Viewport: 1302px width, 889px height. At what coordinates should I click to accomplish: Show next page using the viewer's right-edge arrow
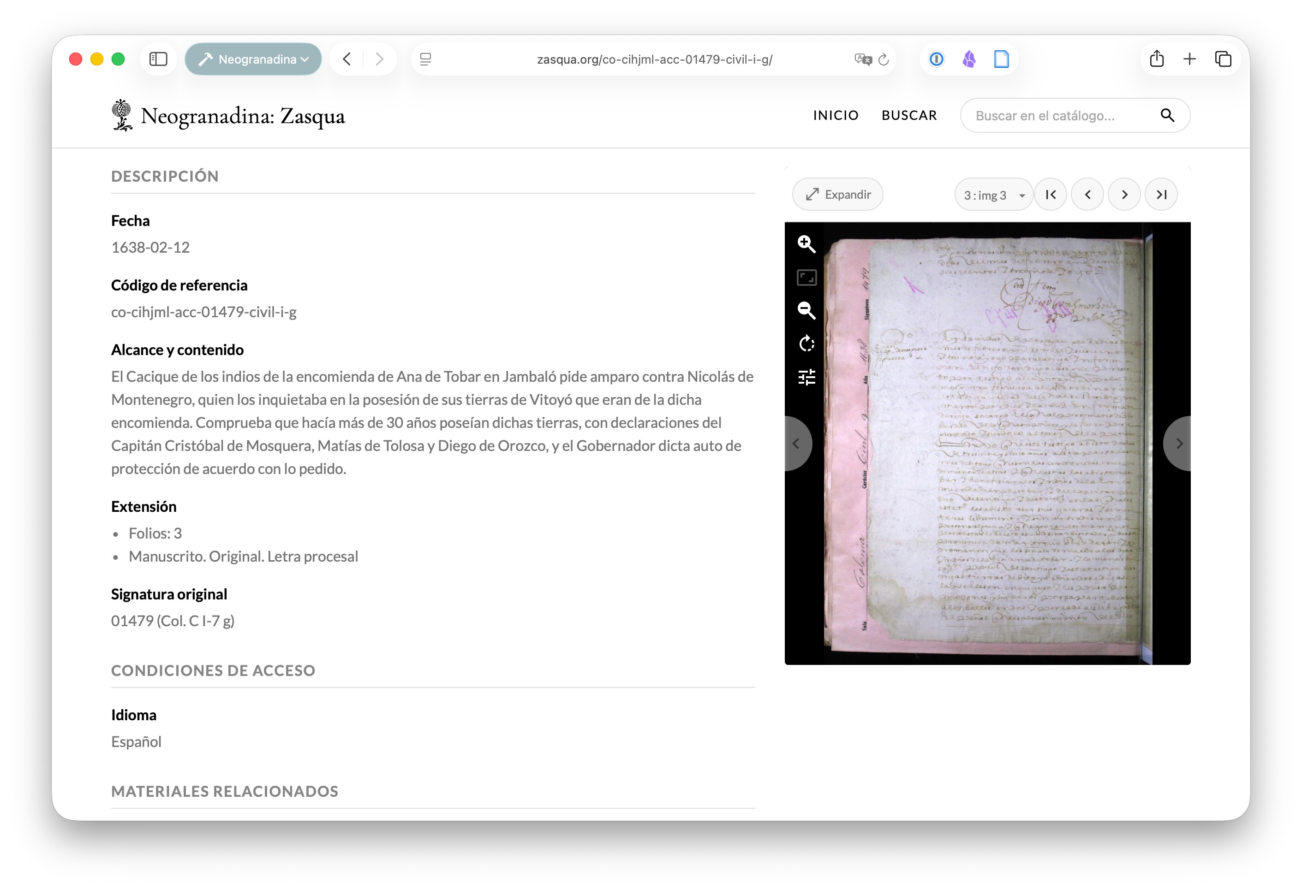coord(1178,444)
